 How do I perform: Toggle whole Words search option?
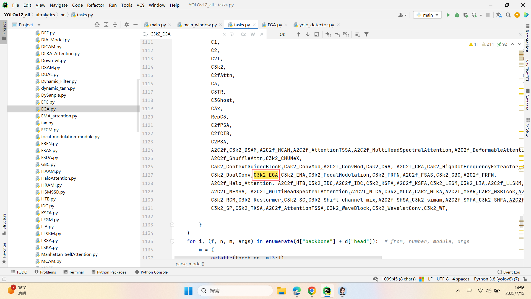(x=253, y=34)
